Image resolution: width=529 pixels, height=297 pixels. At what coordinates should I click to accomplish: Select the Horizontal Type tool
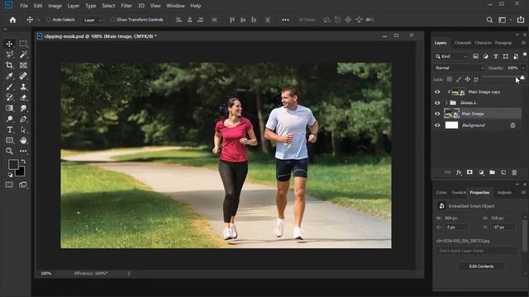click(x=9, y=130)
